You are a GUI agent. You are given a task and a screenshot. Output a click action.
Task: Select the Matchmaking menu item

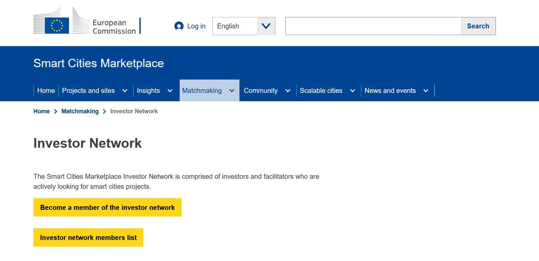202,91
